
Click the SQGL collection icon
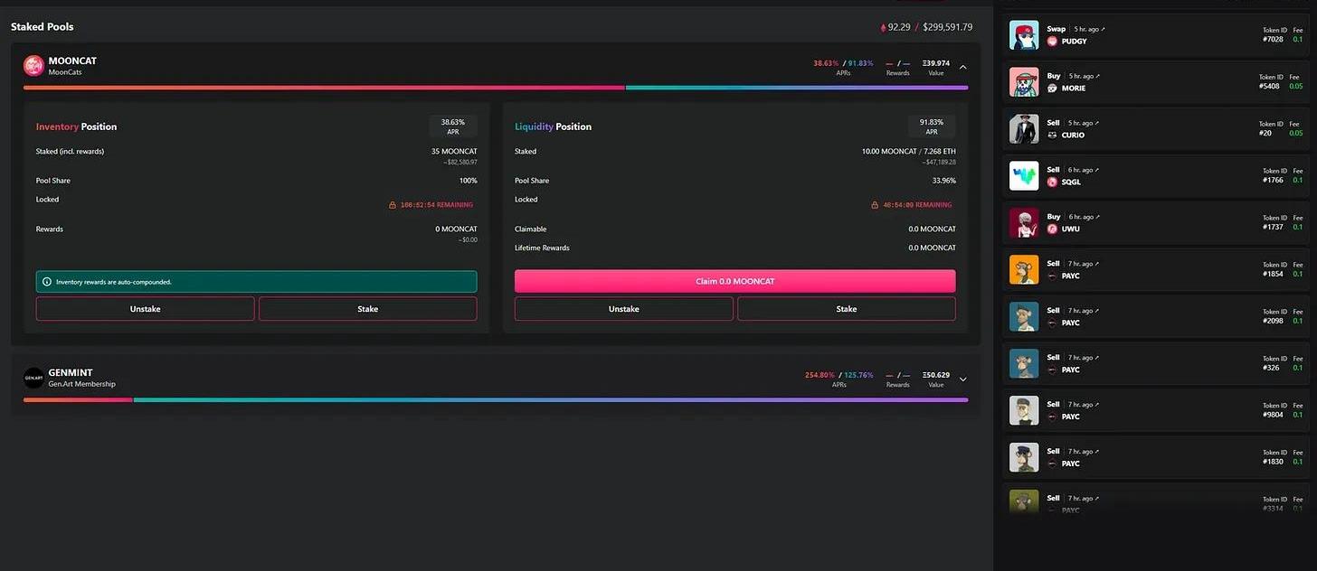(x=1052, y=183)
